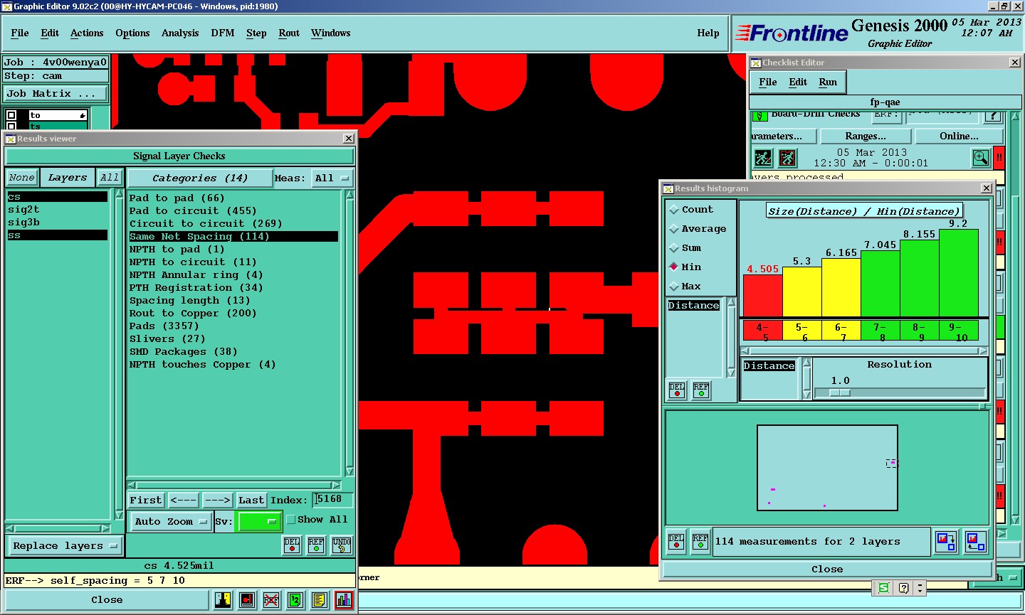Click the red-framed running-man icon in Checklist
This screenshot has width=1025, height=615.
(x=787, y=157)
